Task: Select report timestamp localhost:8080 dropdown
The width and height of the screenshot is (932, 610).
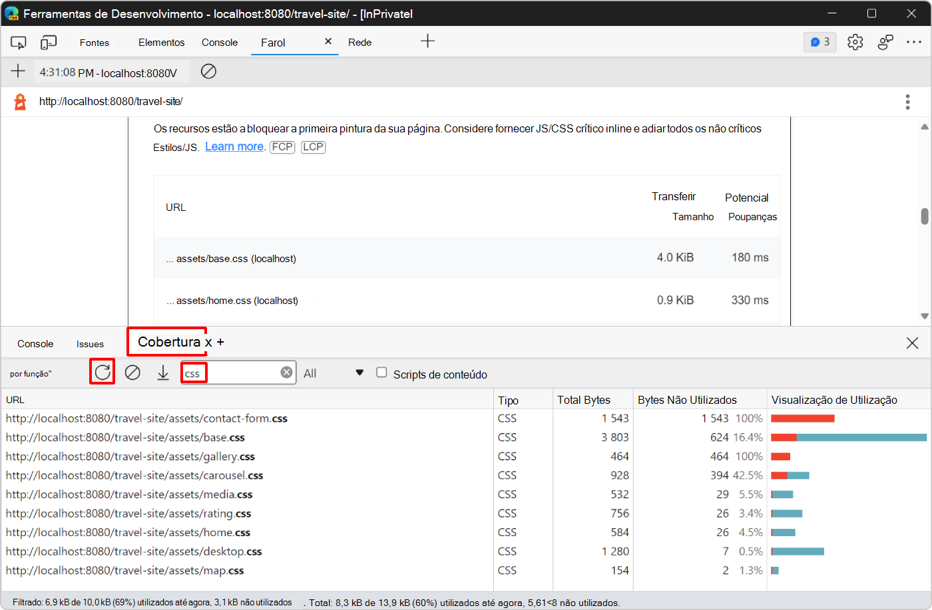Action: pyautogui.click(x=109, y=73)
